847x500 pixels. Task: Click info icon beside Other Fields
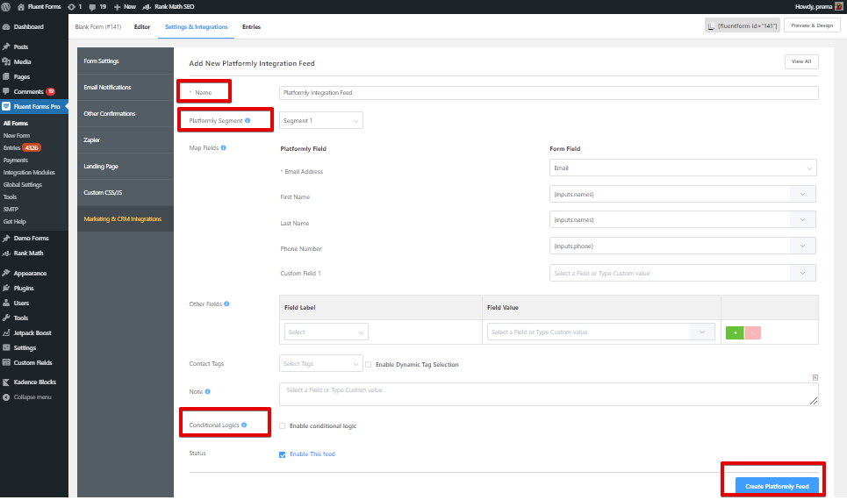(226, 304)
